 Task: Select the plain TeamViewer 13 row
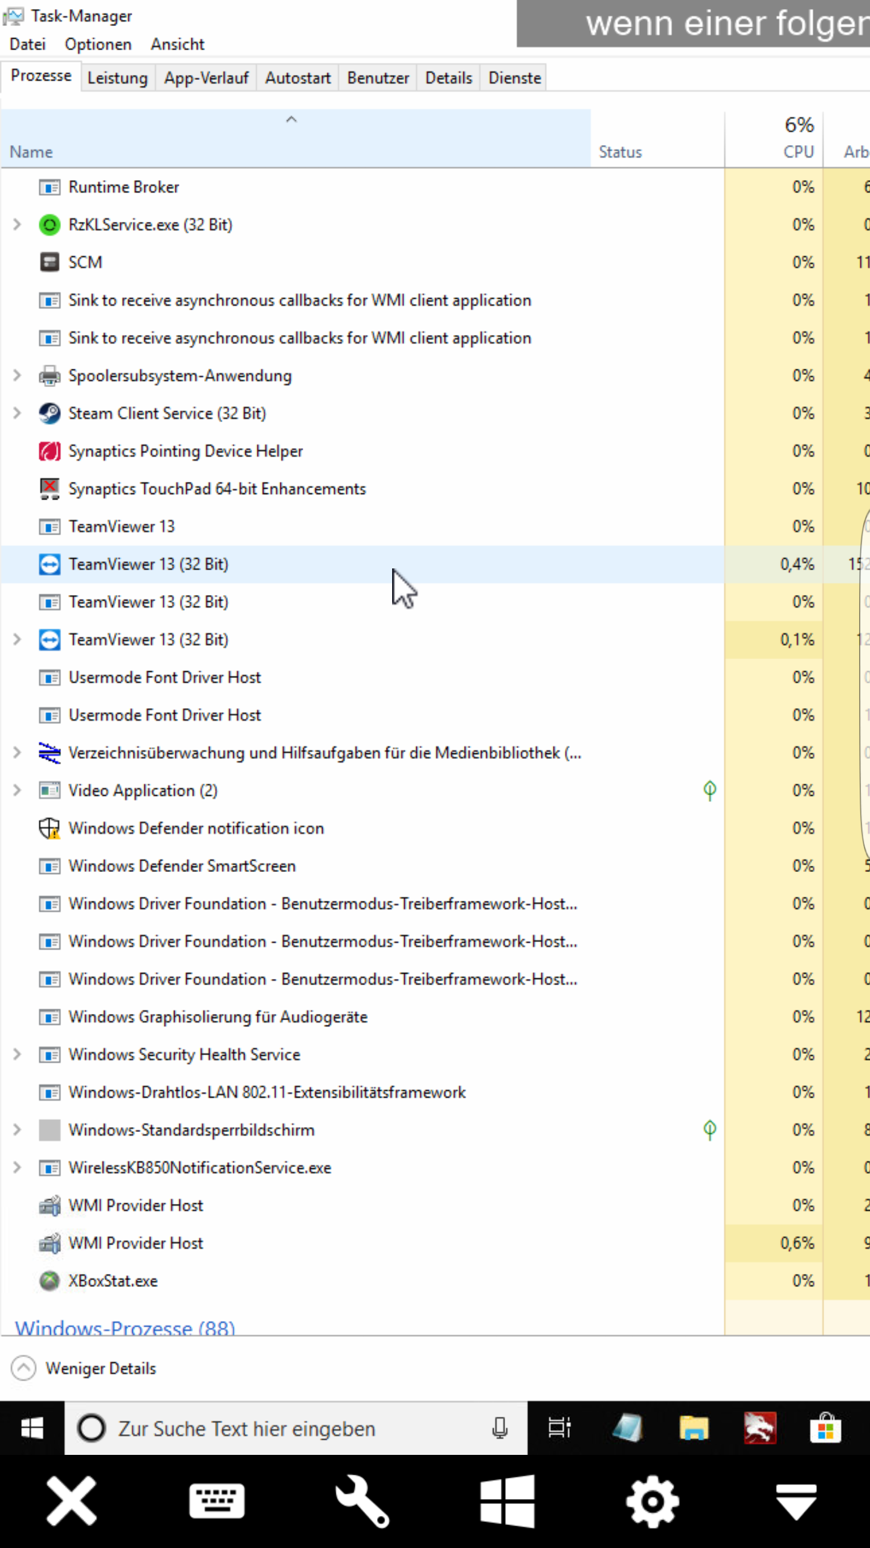435,527
